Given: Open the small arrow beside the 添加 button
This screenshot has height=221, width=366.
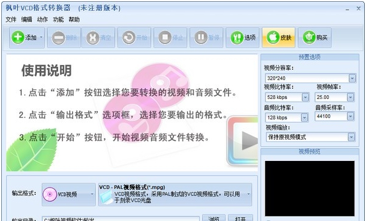Looking at the screenshot, I should click(x=41, y=37).
